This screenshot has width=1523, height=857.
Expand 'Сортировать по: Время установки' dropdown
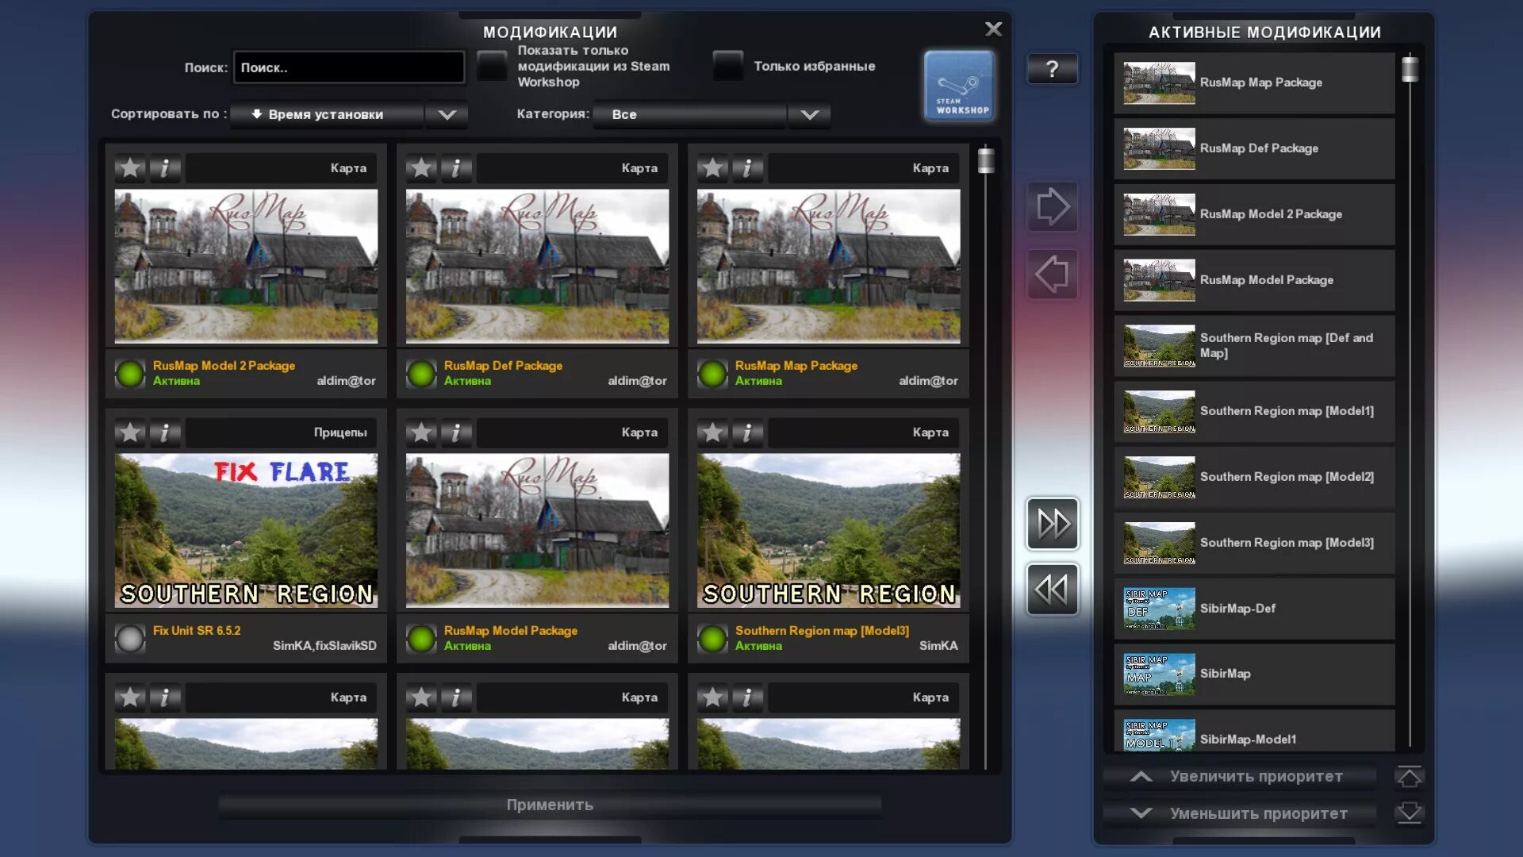tap(447, 114)
